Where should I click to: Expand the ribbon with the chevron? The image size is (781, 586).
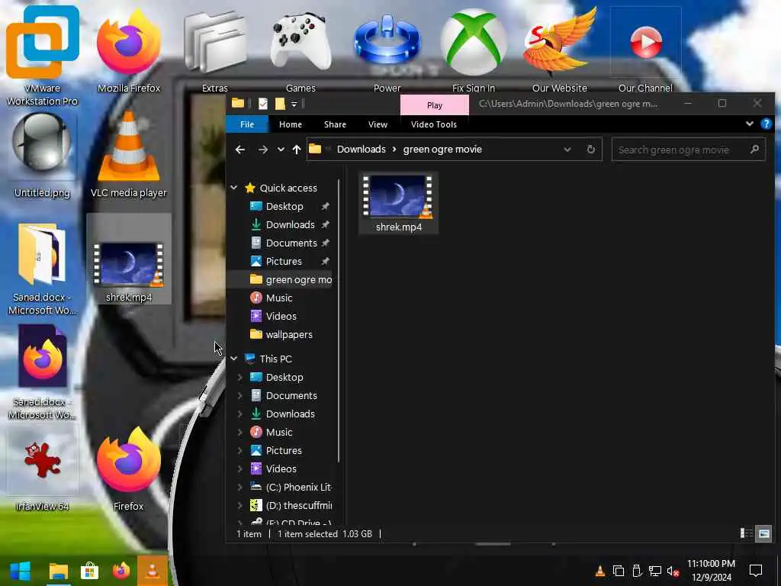point(749,124)
